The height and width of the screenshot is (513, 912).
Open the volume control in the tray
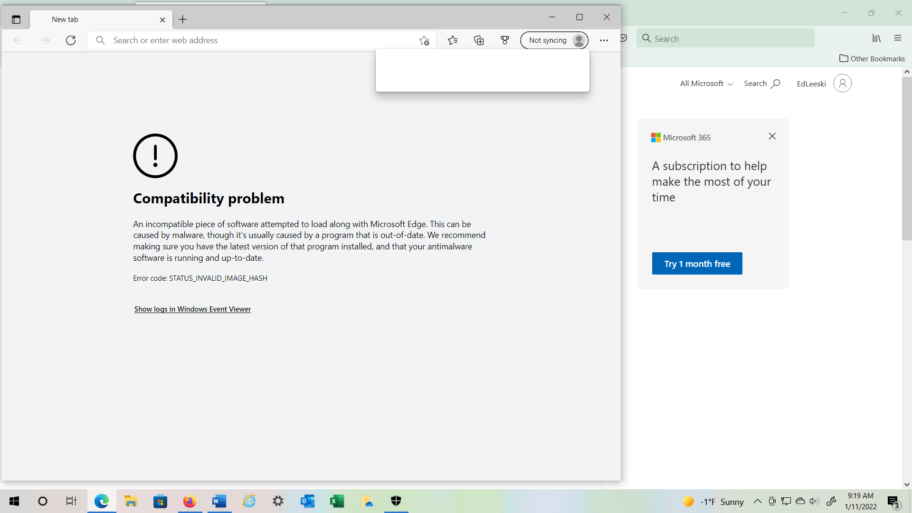tap(815, 501)
